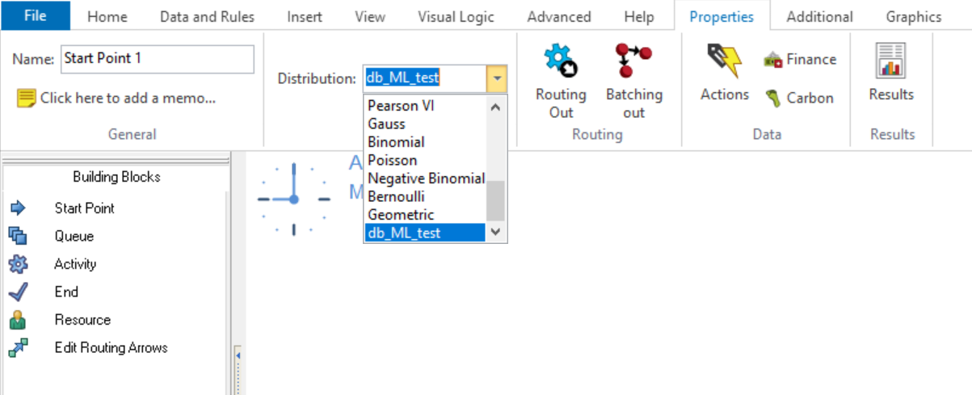The width and height of the screenshot is (972, 395).
Task: Choose Poisson from the distribution list
Action: click(393, 160)
